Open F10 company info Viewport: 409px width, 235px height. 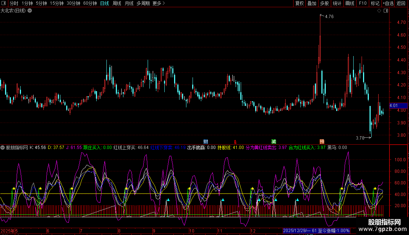coord(362,4)
